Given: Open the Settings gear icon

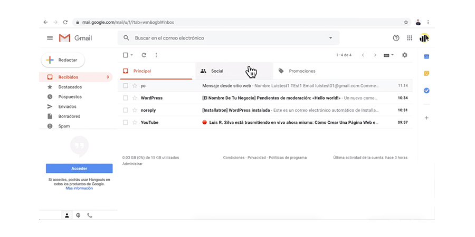Looking at the screenshot, I should (405, 55).
